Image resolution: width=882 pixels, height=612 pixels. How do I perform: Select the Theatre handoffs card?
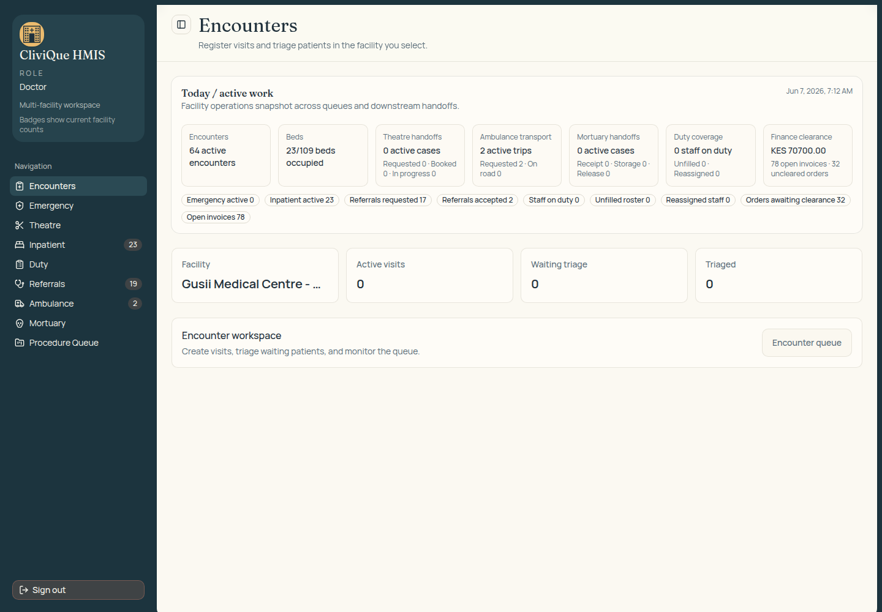(420, 155)
